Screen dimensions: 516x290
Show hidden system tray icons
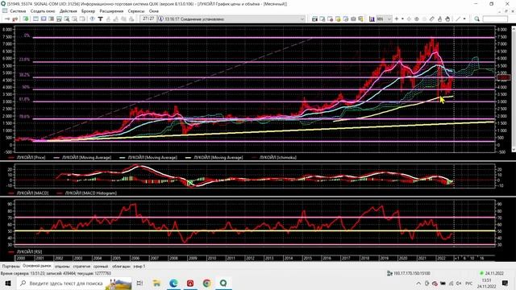(418, 284)
